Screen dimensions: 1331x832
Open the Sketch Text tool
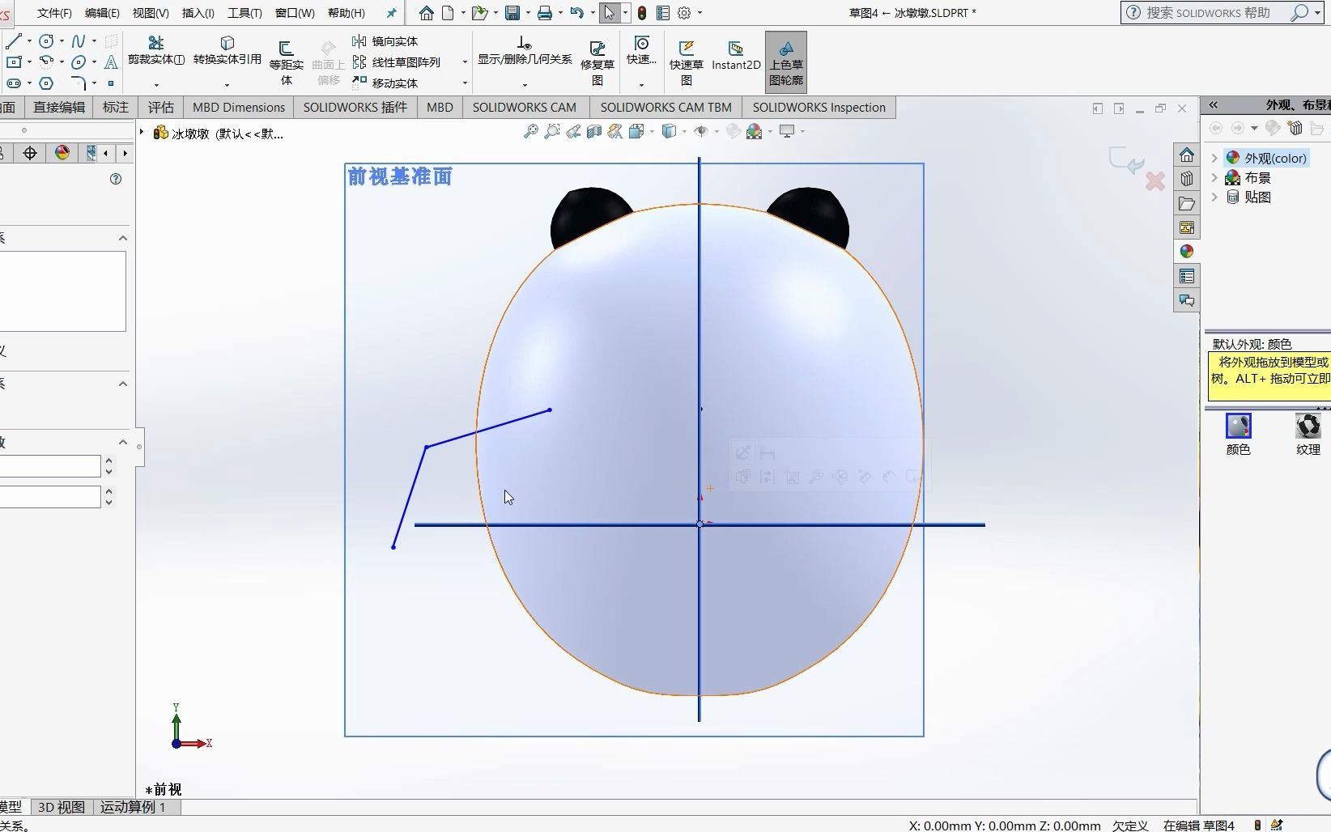[111, 62]
